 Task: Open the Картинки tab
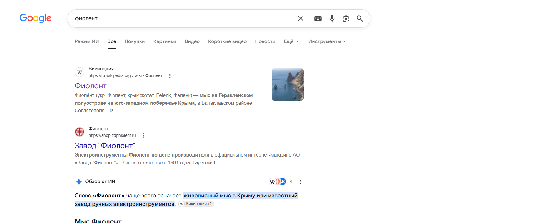pos(165,41)
